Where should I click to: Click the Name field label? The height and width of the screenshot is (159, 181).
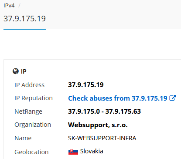pyautogui.click(x=23, y=138)
